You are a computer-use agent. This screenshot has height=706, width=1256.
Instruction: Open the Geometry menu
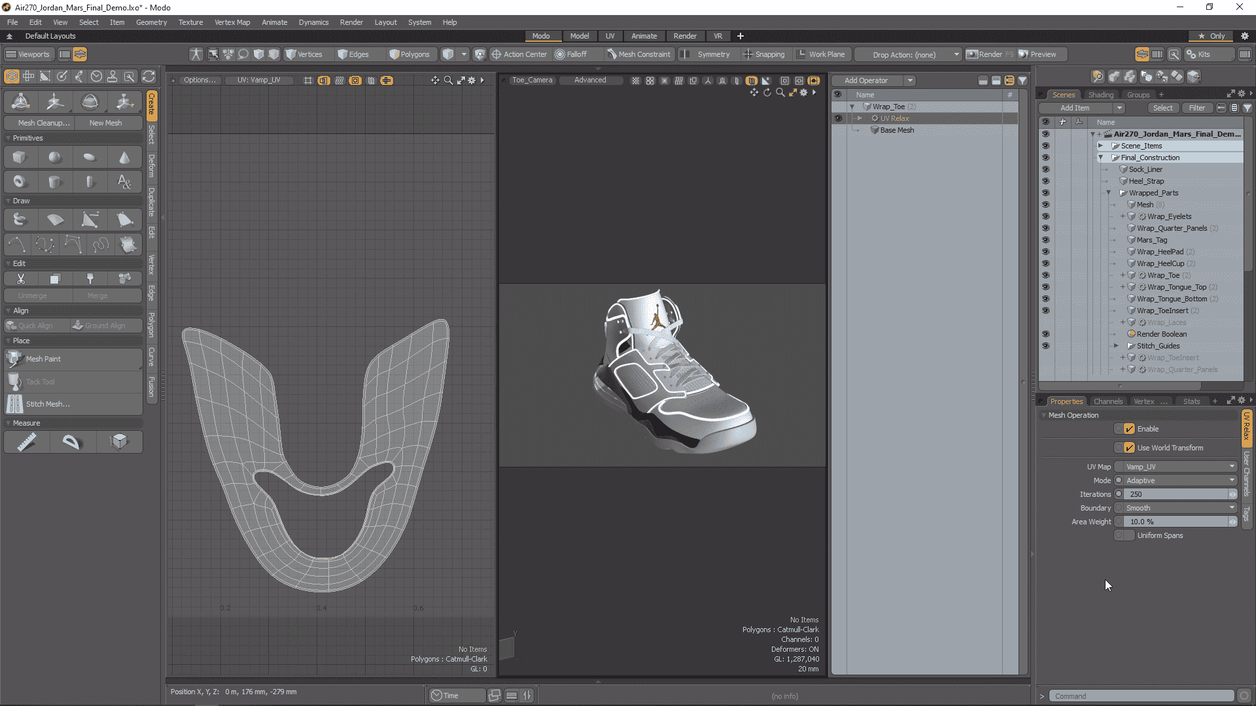coord(151,22)
